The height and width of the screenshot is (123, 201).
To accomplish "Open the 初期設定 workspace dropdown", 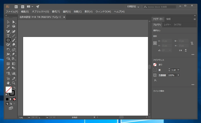I will click(133, 7).
